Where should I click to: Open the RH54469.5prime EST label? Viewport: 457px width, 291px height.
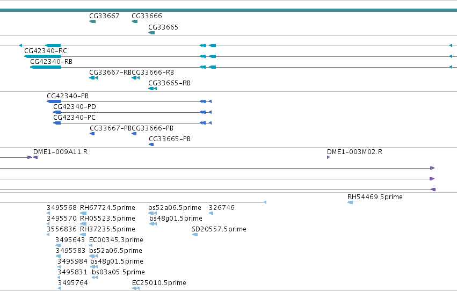[x=375, y=197]
